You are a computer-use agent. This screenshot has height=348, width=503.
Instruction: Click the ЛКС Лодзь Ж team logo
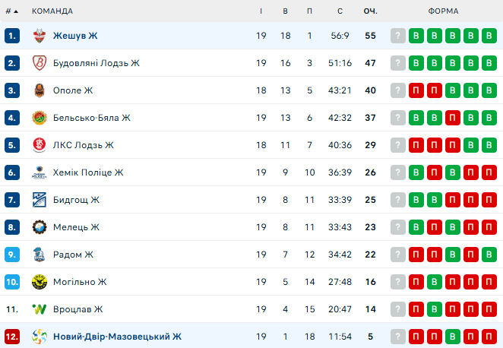[40, 145]
